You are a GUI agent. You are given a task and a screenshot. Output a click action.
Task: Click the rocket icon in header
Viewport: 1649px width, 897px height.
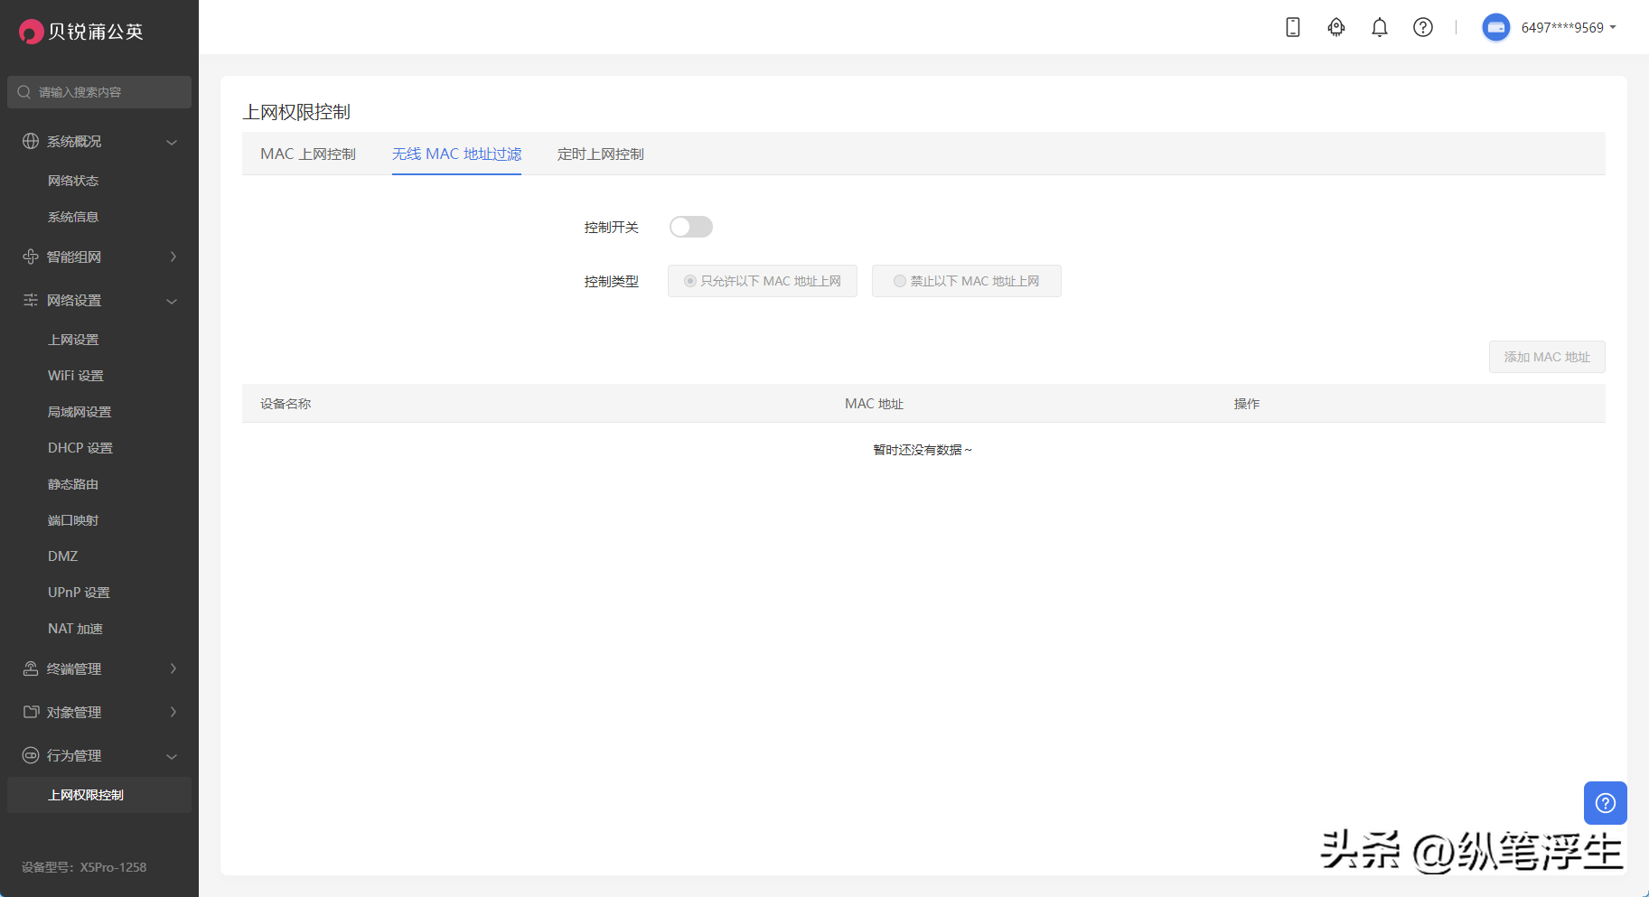(x=1336, y=27)
